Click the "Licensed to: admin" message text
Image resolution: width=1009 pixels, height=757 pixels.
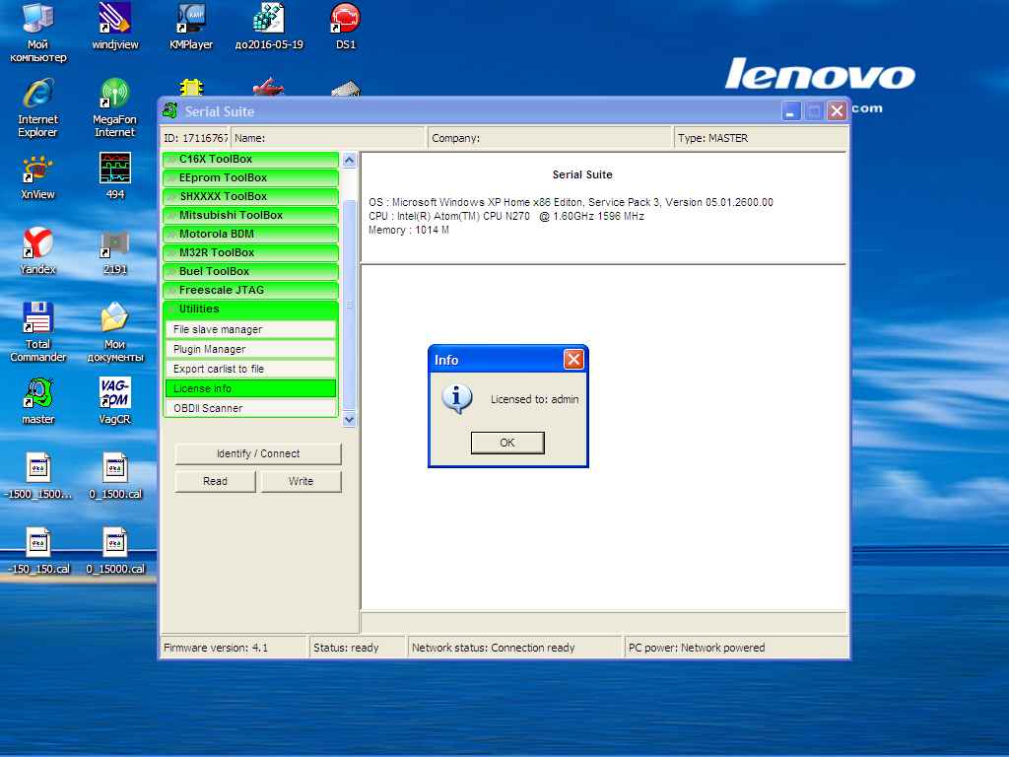[535, 400]
